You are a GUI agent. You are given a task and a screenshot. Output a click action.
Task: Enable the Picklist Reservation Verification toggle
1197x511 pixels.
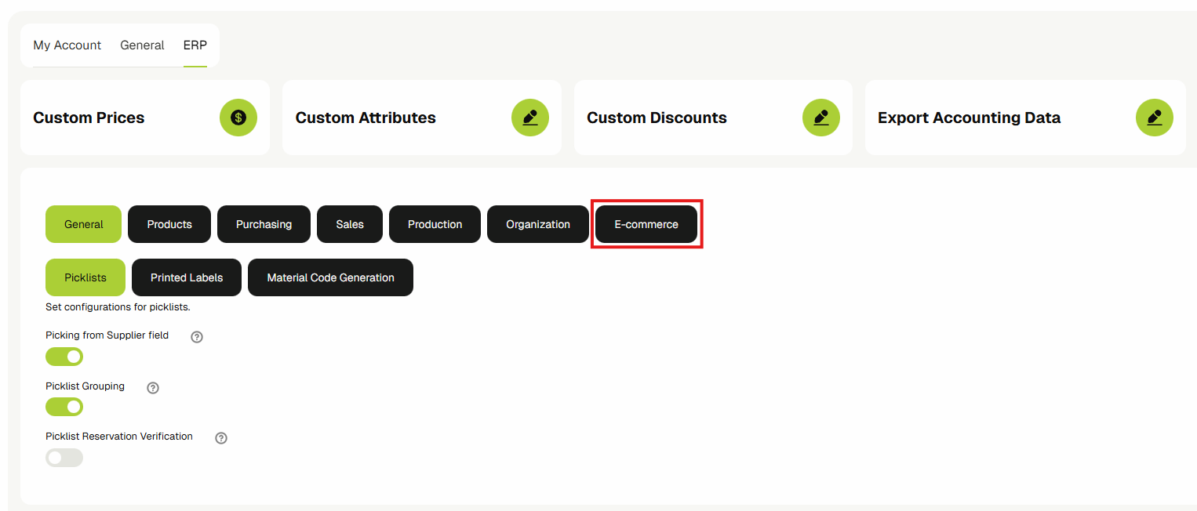point(64,458)
